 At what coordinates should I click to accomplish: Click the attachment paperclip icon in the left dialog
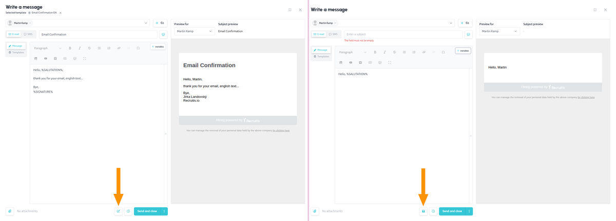[x=10, y=211]
